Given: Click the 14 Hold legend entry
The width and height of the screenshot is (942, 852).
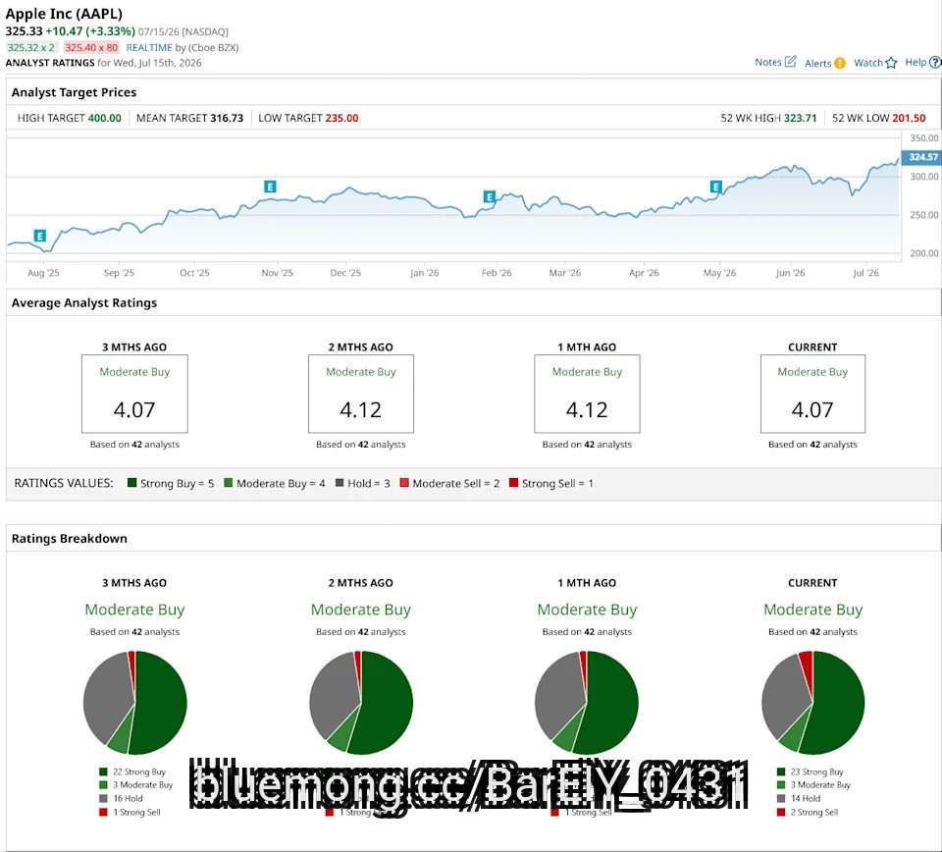Looking at the screenshot, I should click(799, 799).
